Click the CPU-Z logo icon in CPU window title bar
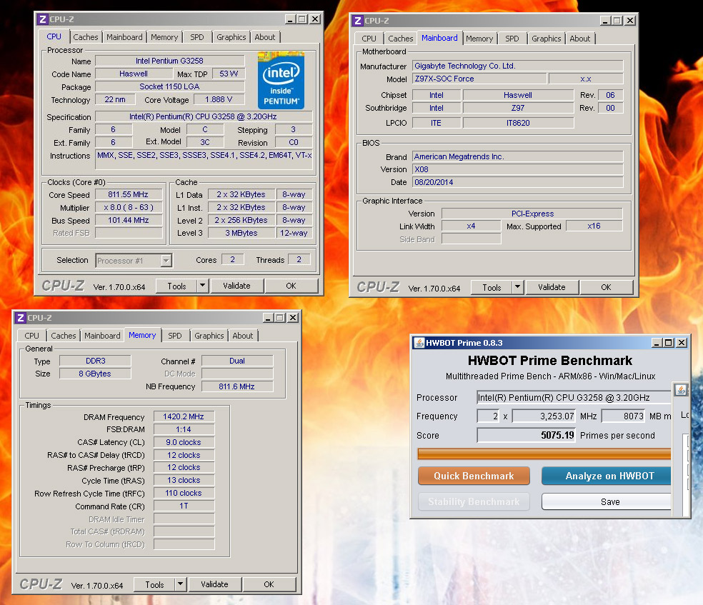The width and height of the screenshot is (703, 605). (43, 19)
